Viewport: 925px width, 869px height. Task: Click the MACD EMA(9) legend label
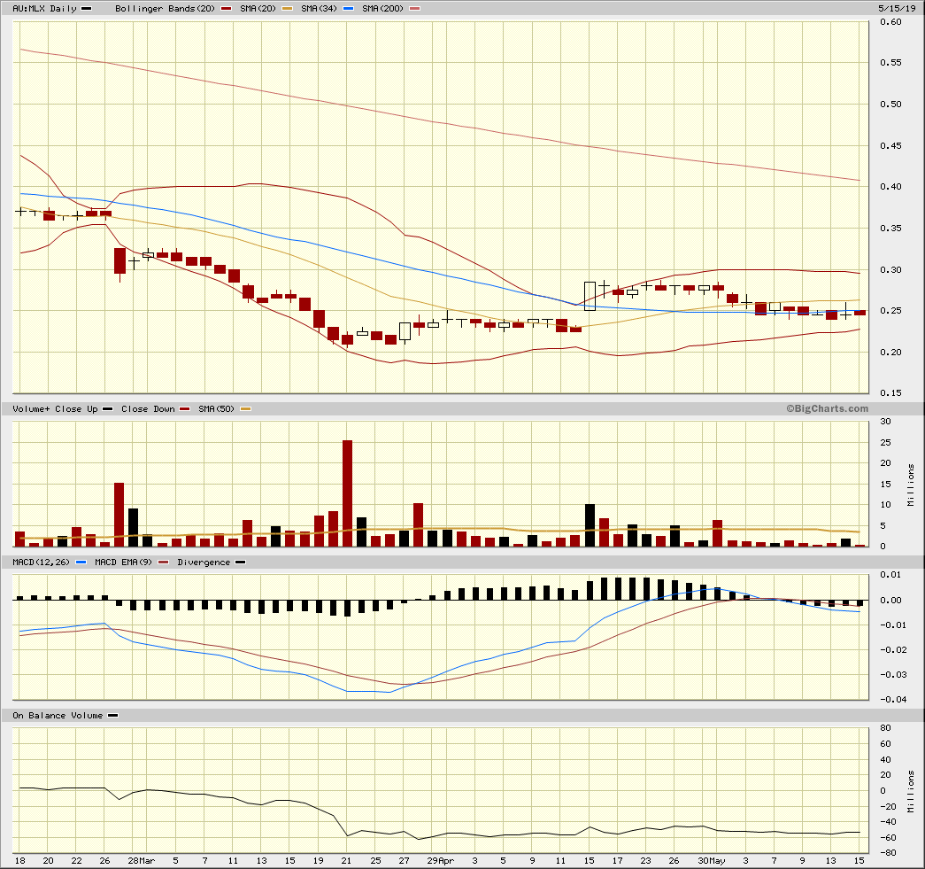click(123, 562)
